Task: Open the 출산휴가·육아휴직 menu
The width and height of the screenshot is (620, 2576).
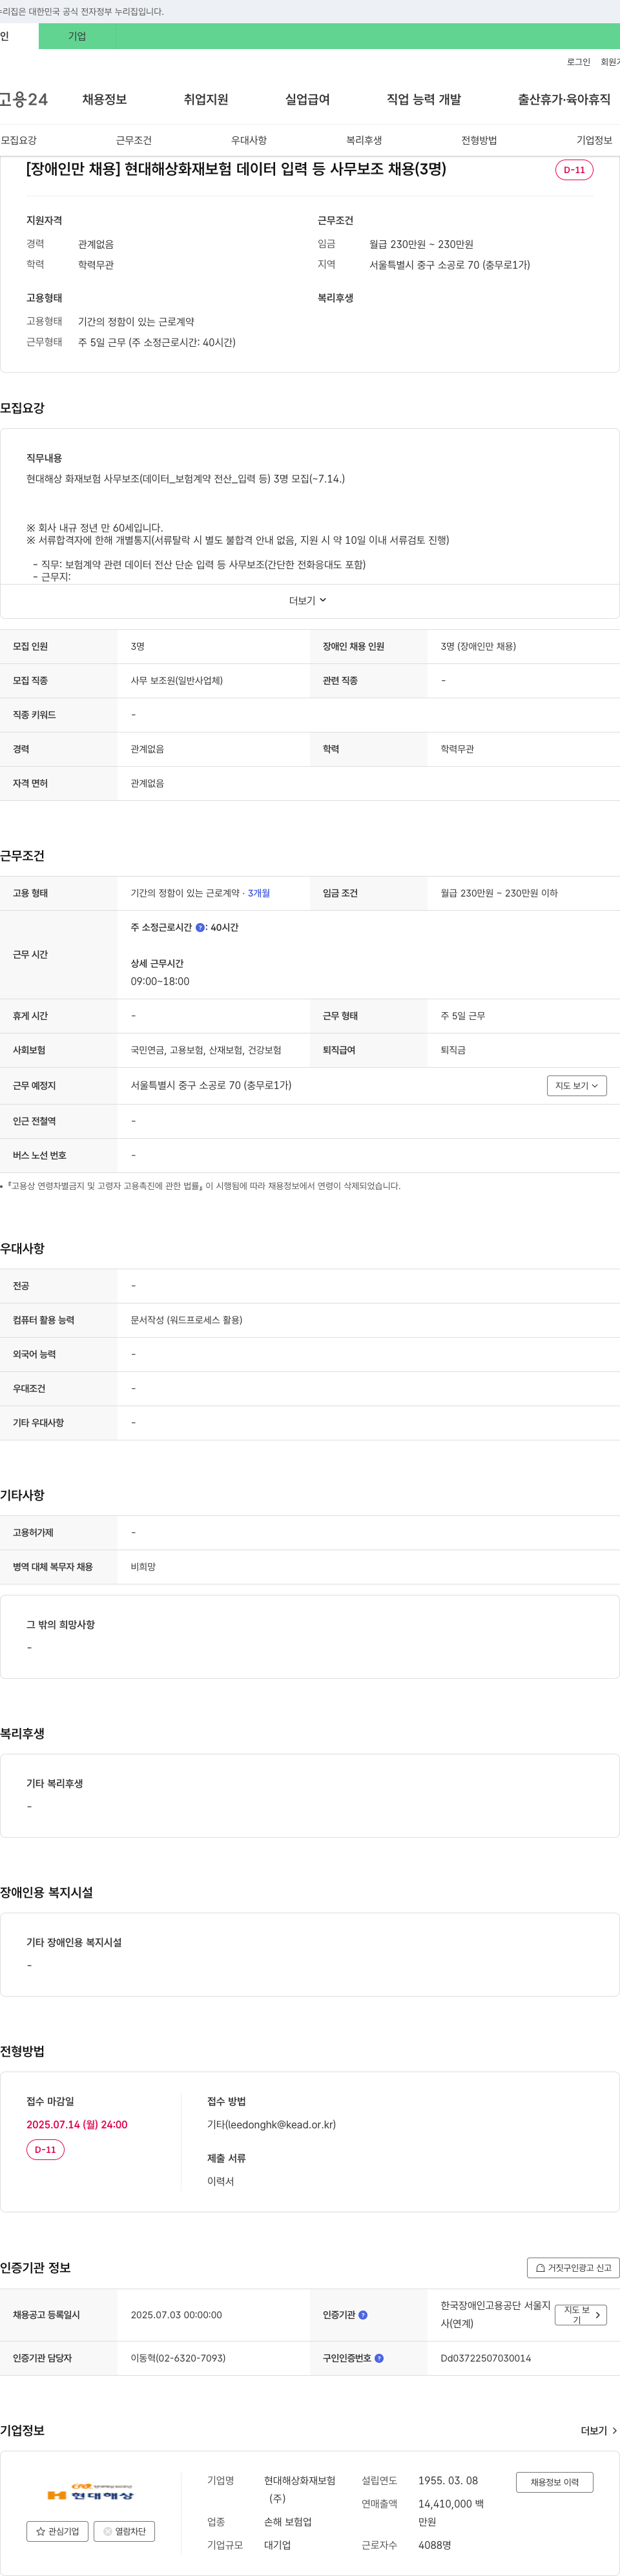Action: (x=564, y=99)
